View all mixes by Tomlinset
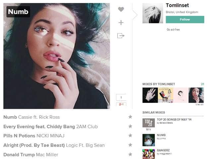The height and width of the screenshot is (159, 207). pyautogui.click(x=199, y=105)
